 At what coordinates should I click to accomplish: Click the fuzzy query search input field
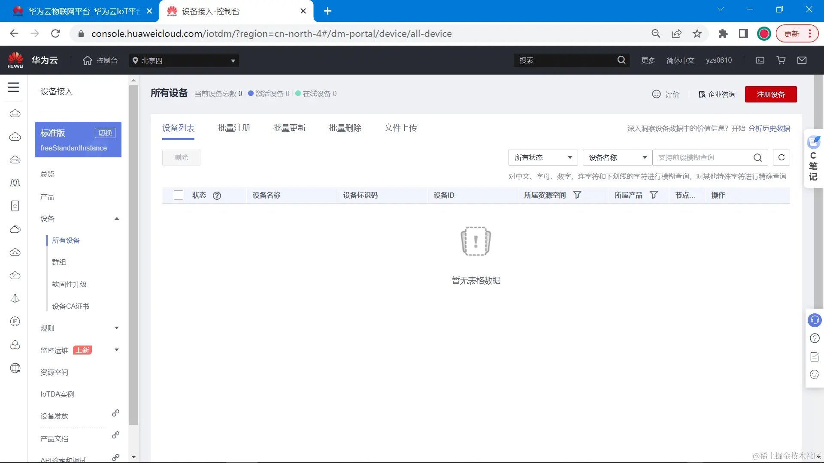[x=704, y=157]
